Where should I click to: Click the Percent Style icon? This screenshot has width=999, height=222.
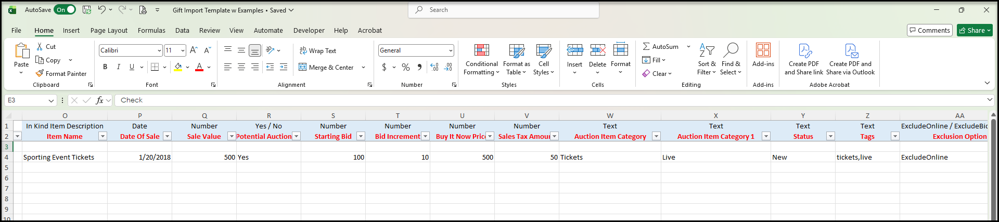coord(406,67)
